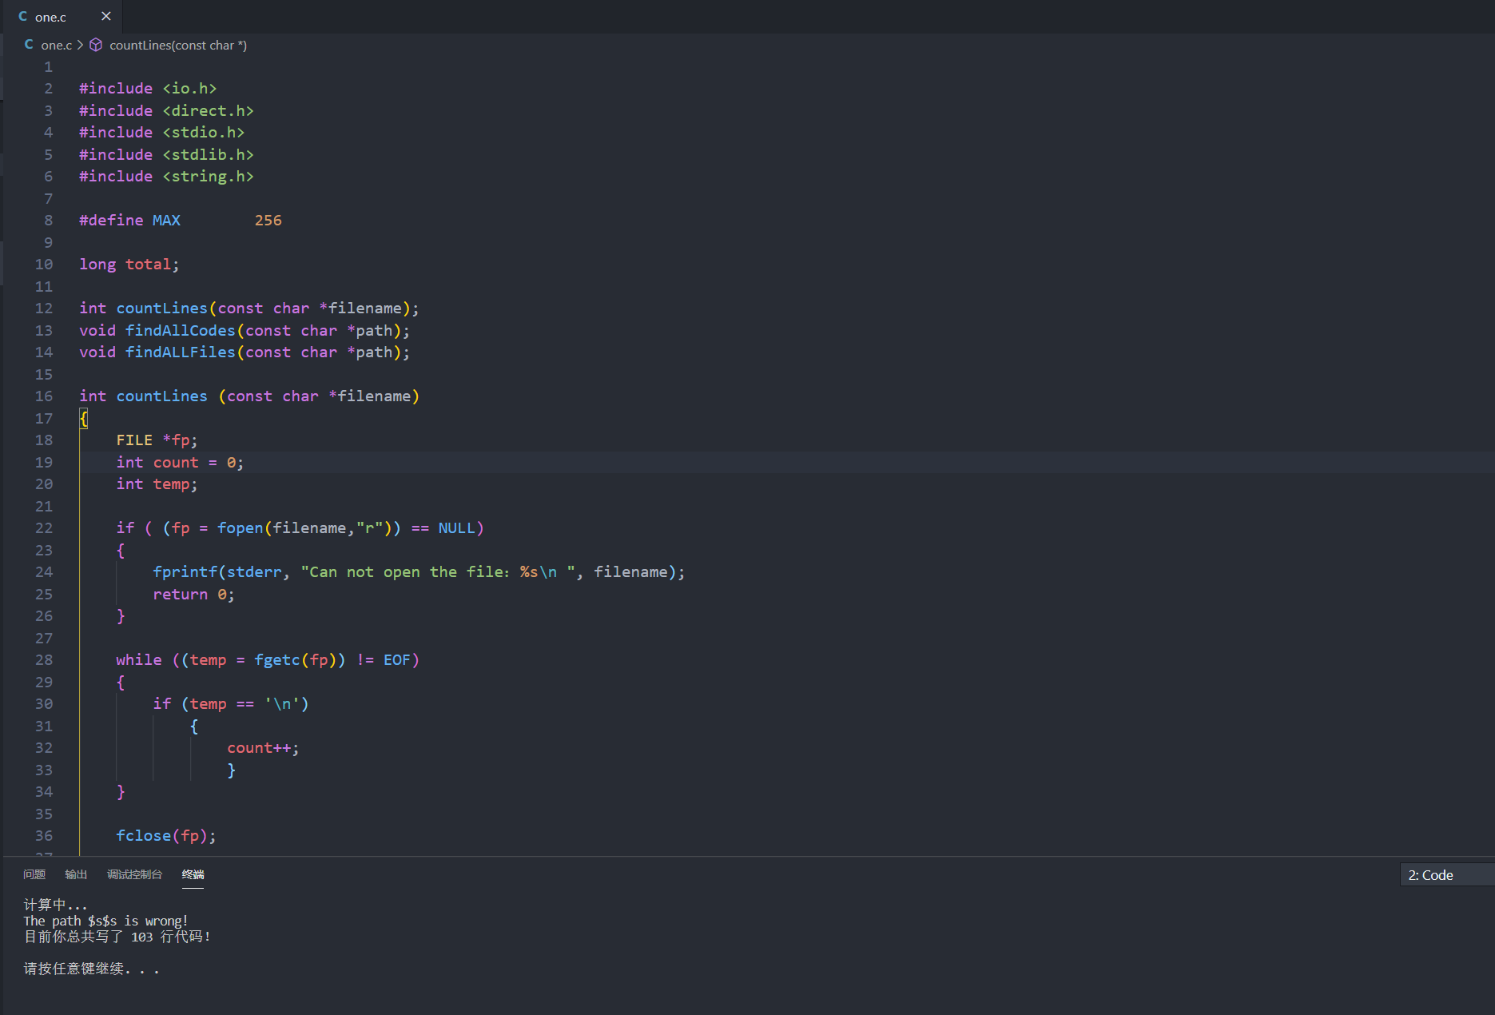Screen dimensions: 1495x1015
Task: Select the one.c editor tab
Action: [x=62, y=16]
